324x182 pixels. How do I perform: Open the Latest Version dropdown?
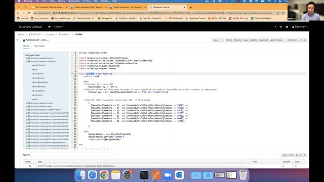coord(277,40)
